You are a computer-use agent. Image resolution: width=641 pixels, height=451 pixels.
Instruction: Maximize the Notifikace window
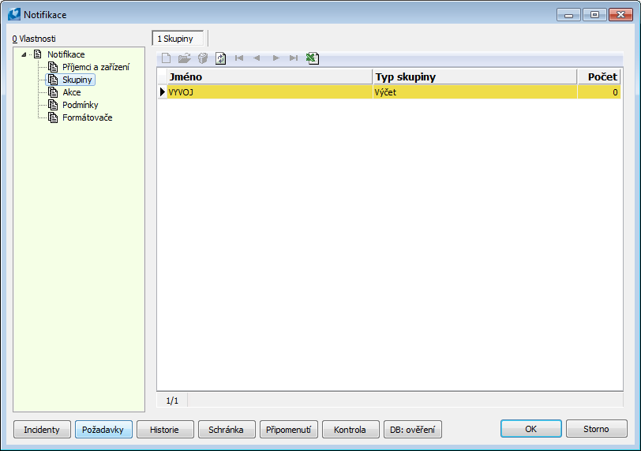tap(594, 15)
